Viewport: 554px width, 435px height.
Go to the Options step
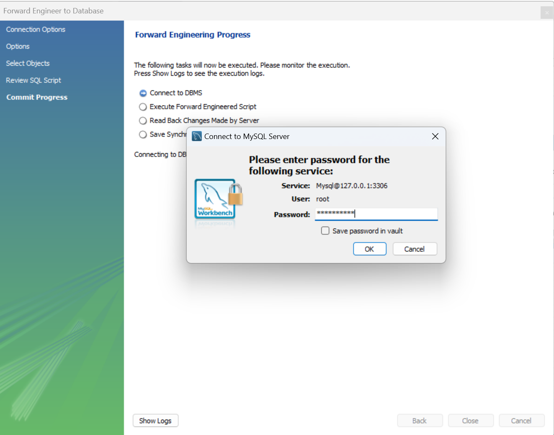click(18, 46)
